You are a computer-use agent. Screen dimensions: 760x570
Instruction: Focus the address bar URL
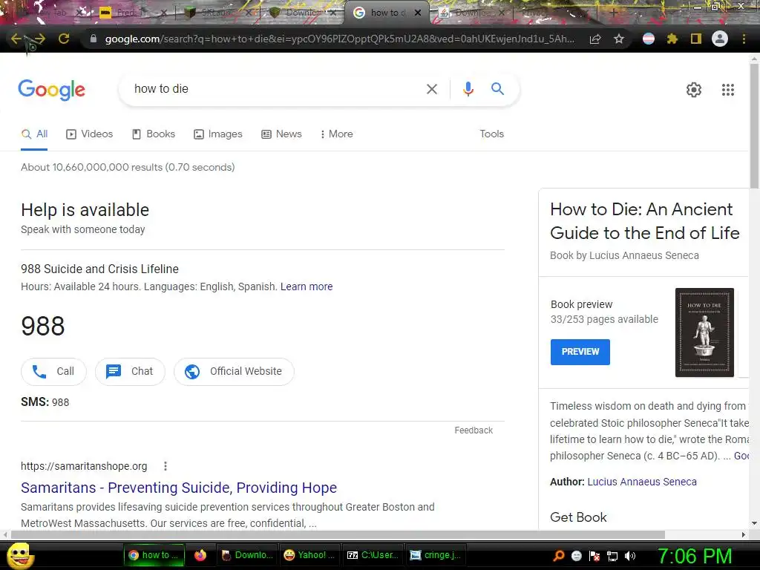pos(339,39)
